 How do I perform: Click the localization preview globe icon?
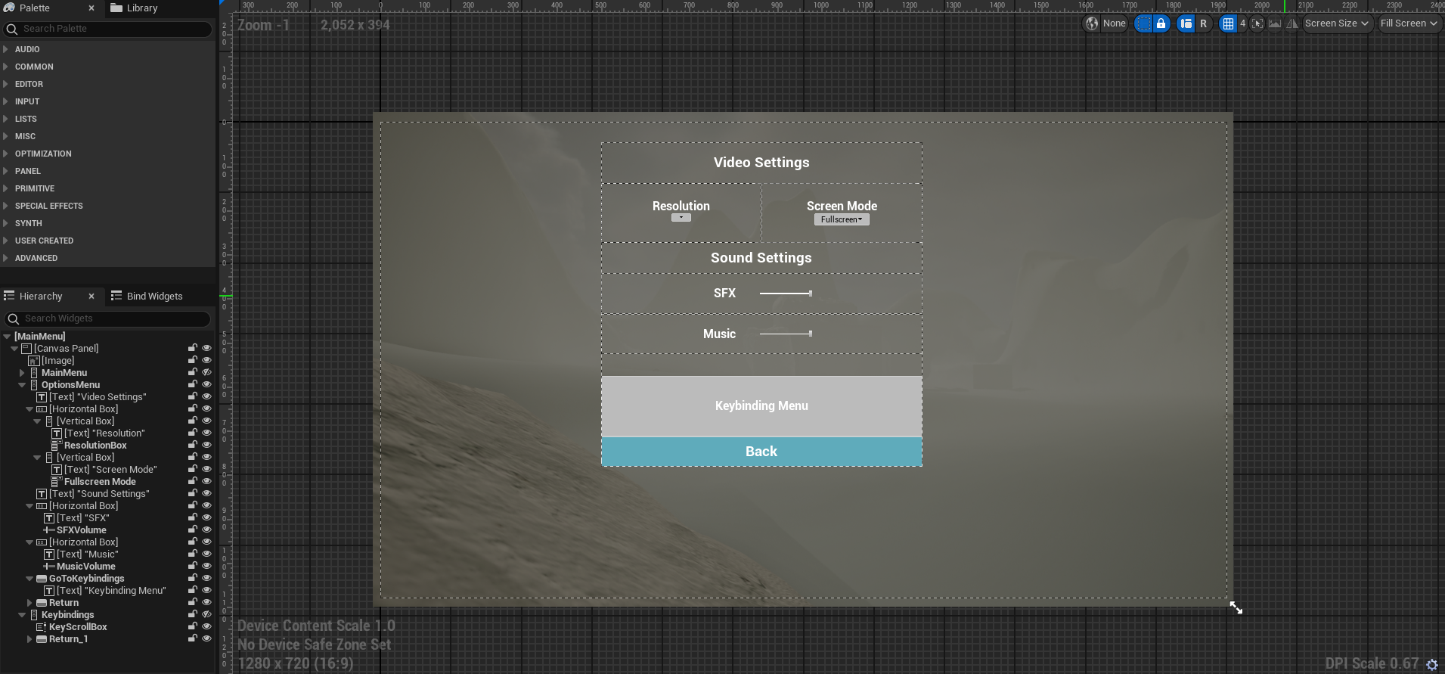(1091, 23)
